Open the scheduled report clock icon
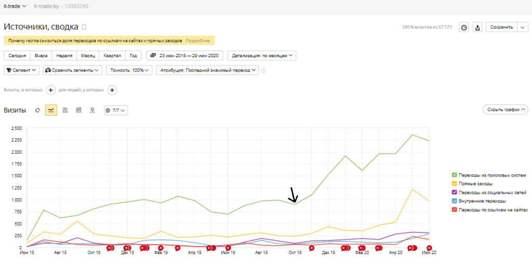532x270 pixels. coord(464,27)
